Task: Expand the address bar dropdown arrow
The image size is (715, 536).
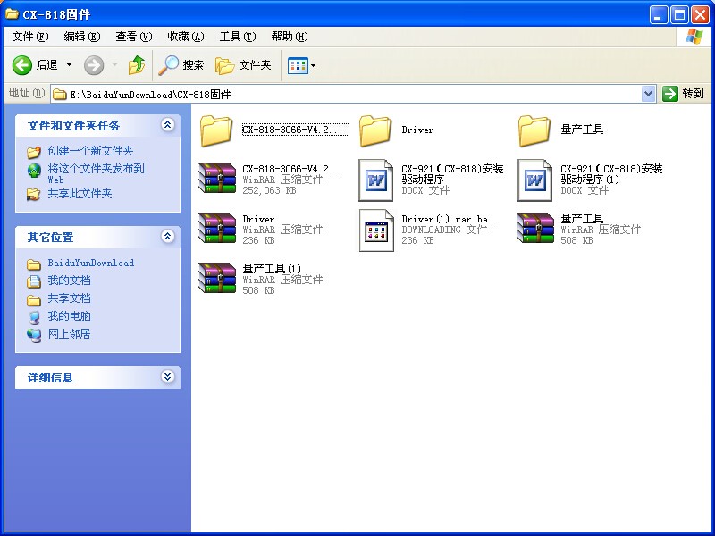Action: coord(649,95)
